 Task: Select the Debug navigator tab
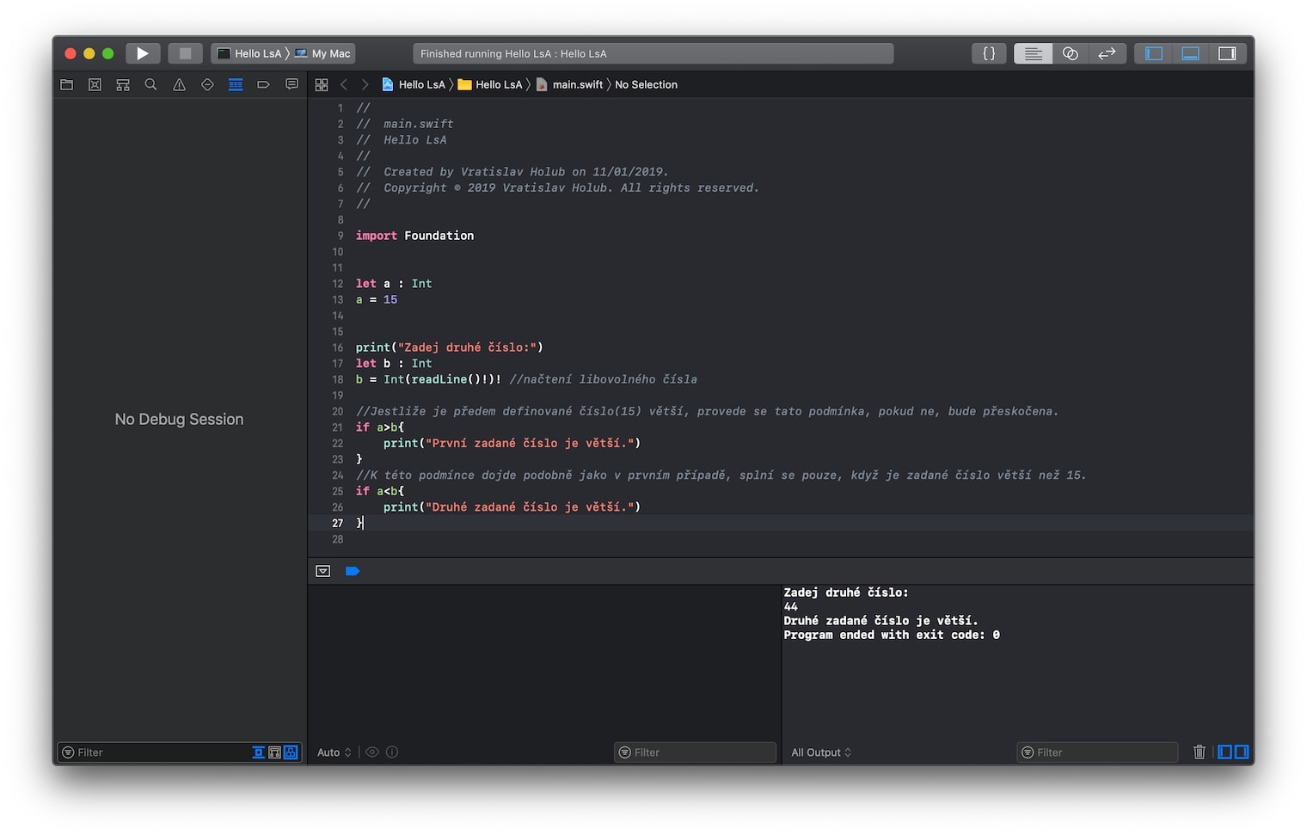click(236, 84)
